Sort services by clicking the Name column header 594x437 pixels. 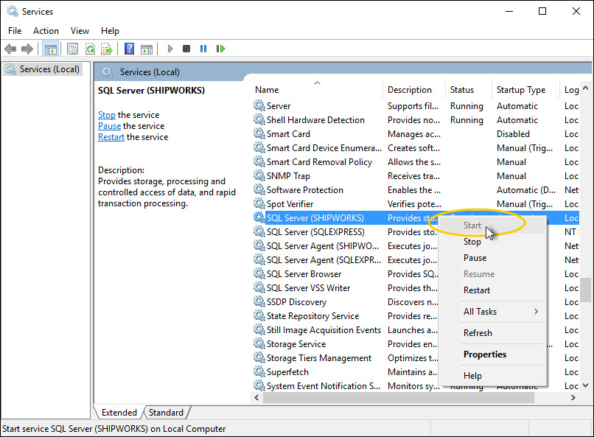[x=267, y=89]
